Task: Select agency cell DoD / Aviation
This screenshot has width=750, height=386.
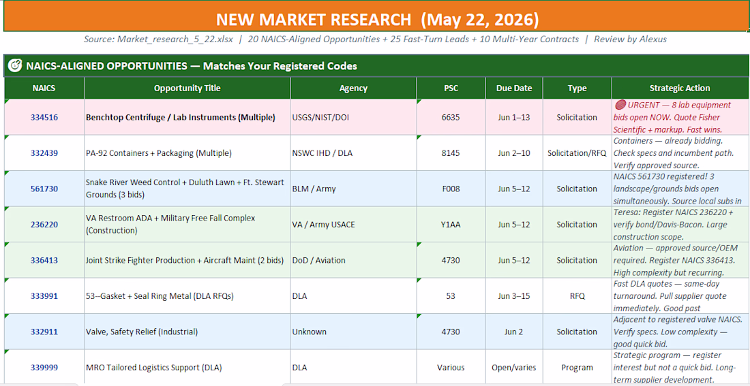Action: point(353,260)
